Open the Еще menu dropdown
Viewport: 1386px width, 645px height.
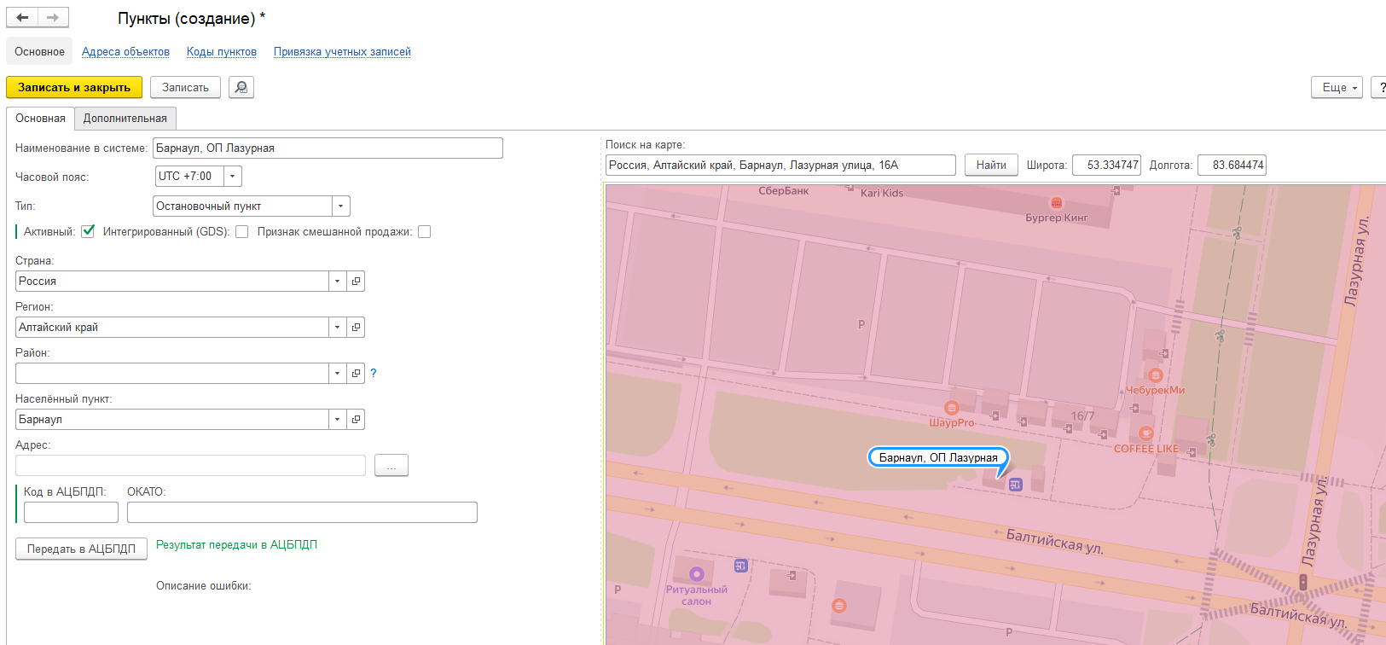1336,88
